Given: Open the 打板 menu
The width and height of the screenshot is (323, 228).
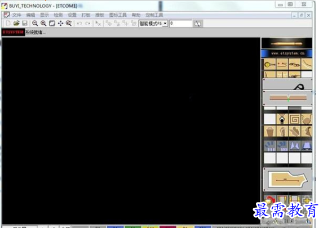Looking at the screenshot, I should [86, 15].
